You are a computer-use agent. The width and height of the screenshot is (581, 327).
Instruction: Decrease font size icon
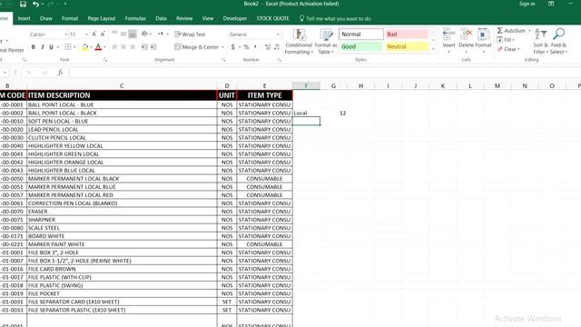click(103, 35)
